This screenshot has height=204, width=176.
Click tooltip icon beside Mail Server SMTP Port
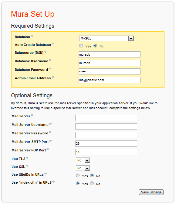coord(50,141)
